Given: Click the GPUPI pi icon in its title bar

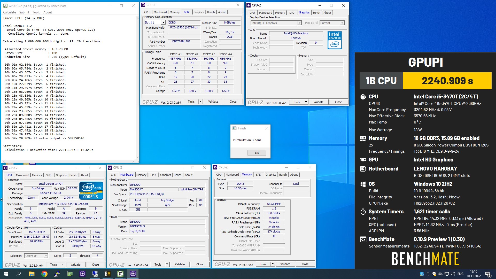Looking at the screenshot, I should pos(5,6).
